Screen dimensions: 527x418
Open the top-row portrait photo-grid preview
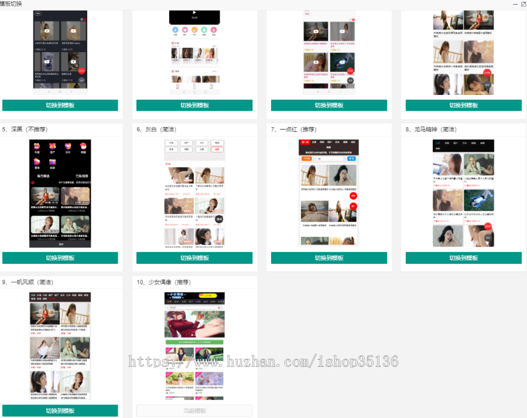click(464, 53)
